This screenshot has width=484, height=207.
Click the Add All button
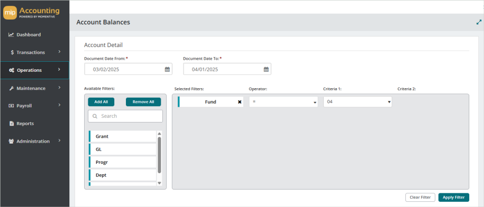pyautogui.click(x=101, y=102)
